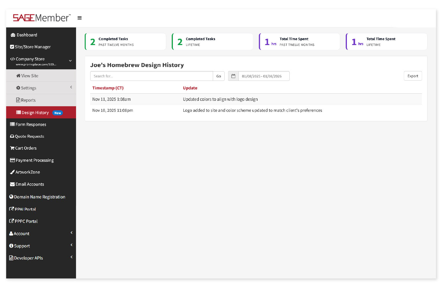Click the Quote Requests inbox icon

[x=12, y=136]
